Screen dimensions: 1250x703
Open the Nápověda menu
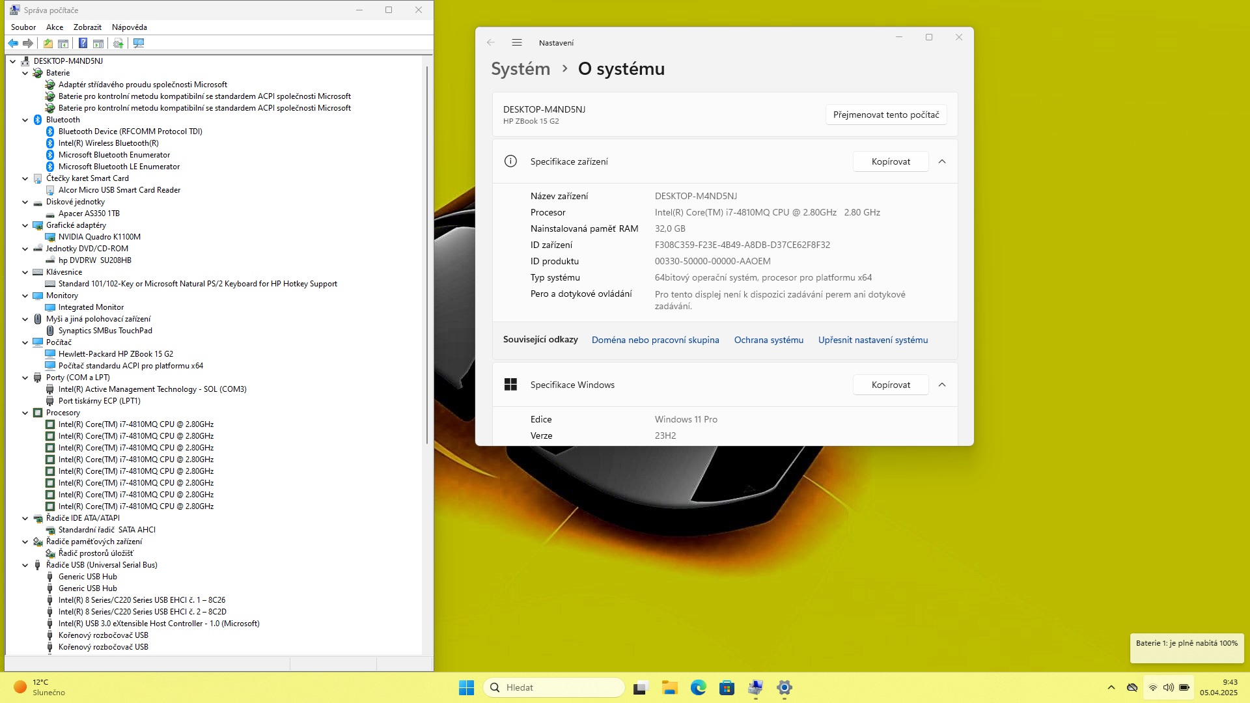(130, 27)
